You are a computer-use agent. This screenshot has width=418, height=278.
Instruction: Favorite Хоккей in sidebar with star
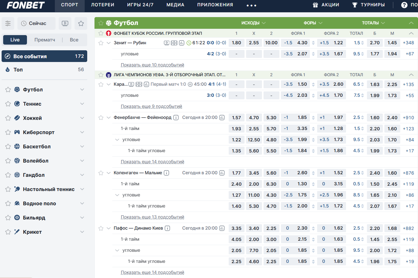[8, 118]
